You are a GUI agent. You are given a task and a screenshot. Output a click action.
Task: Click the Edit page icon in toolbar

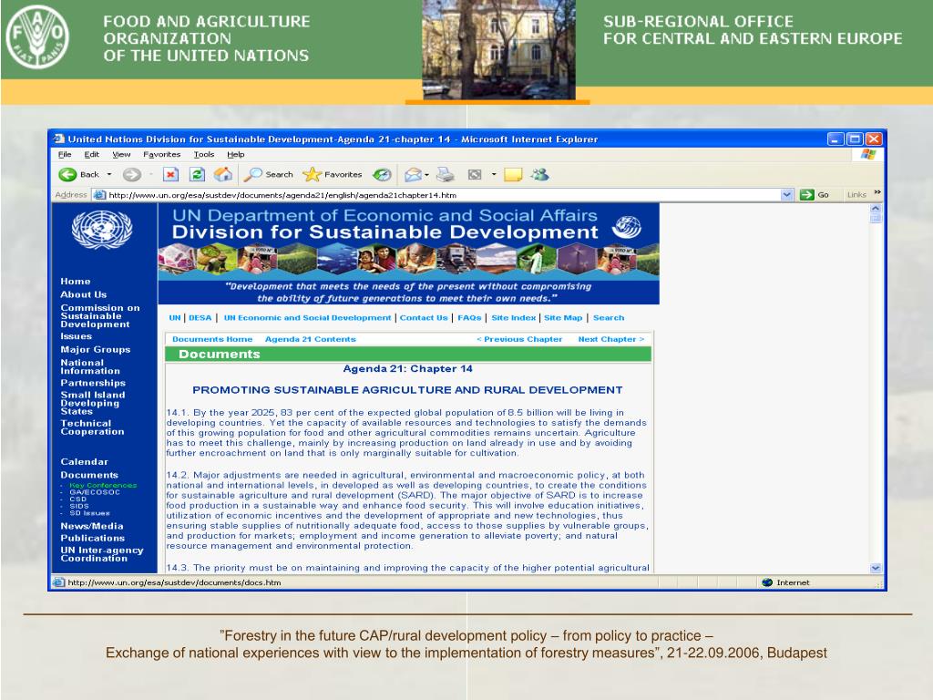(474, 174)
